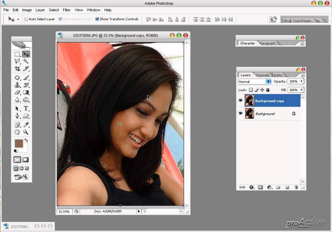Viewport: 332px width, 232px height.
Task: Uncheck Show Transform Controls
Action: click(x=97, y=19)
